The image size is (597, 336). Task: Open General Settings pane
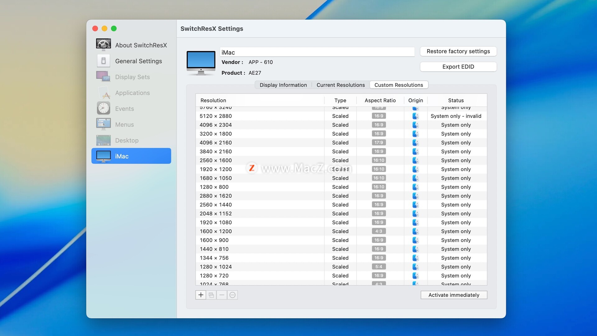coord(131,61)
